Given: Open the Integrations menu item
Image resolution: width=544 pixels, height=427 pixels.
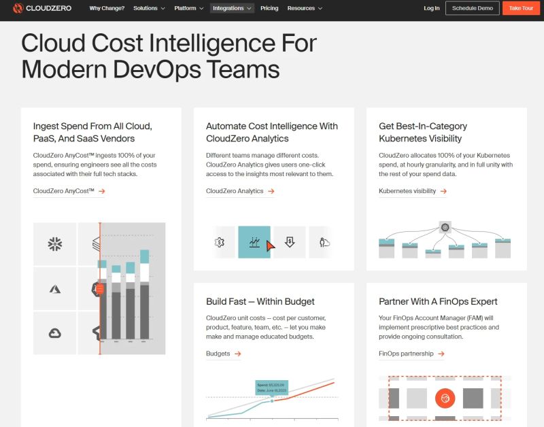Looking at the screenshot, I should (x=231, y=8).
